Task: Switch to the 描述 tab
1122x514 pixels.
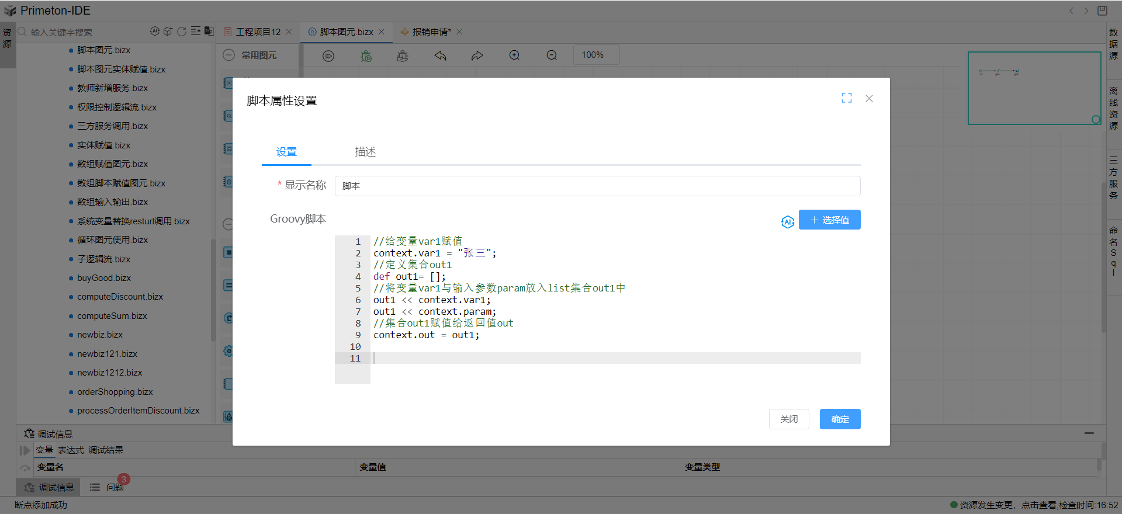Action: coord(365,152)
